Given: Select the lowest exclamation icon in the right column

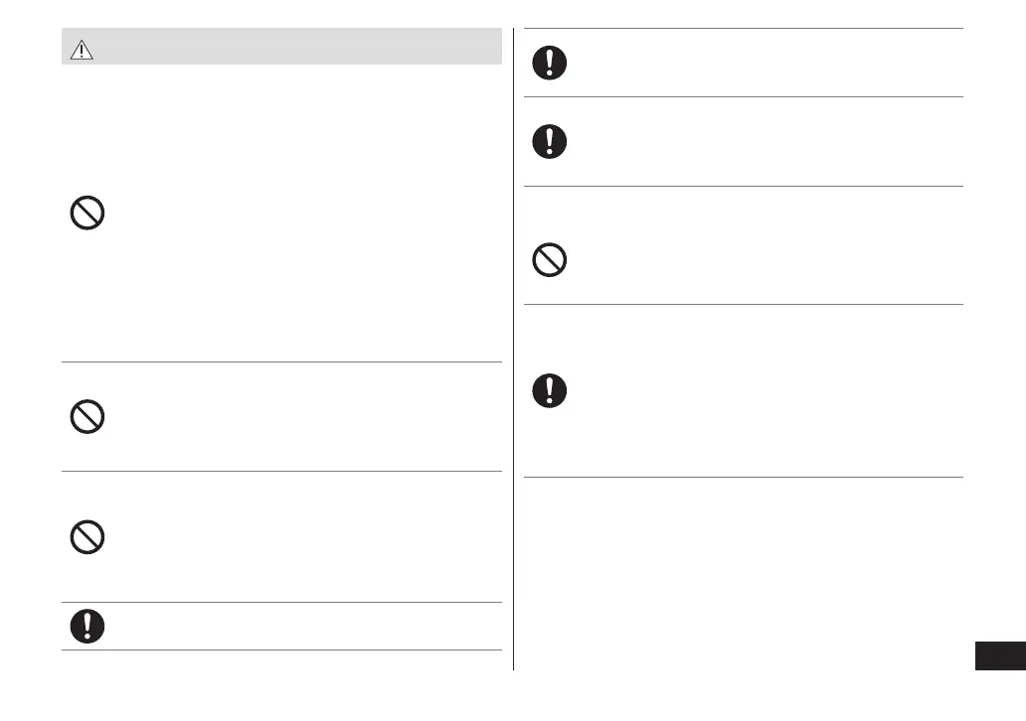Looking at the screenshot, I should point(549,389).
